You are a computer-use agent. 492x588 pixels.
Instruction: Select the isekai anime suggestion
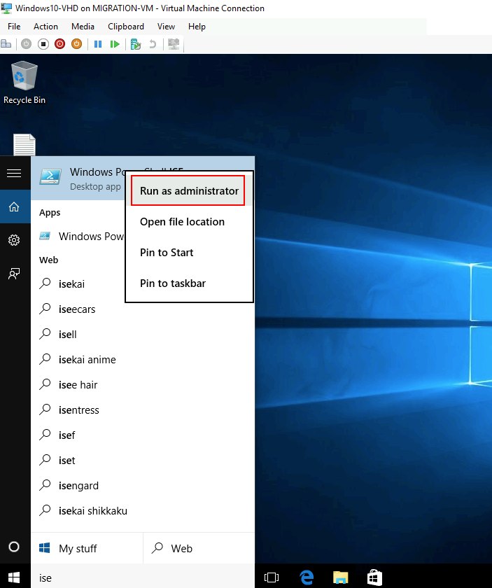click(143, 360)
